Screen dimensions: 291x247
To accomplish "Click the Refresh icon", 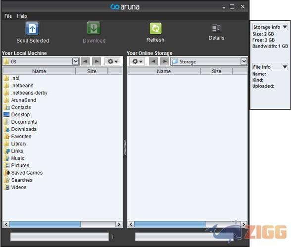I will pos(155,28).
